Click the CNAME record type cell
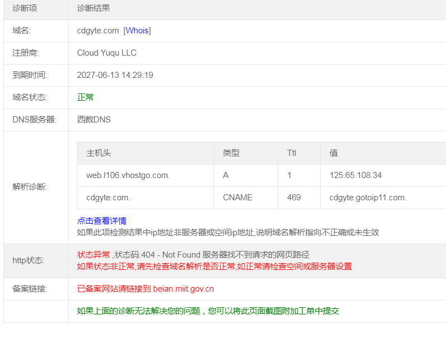 (237, 198)
